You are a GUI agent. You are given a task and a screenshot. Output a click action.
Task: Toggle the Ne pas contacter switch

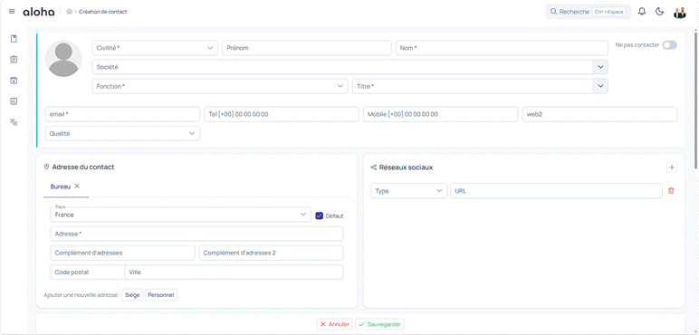[x=670, y=45]
